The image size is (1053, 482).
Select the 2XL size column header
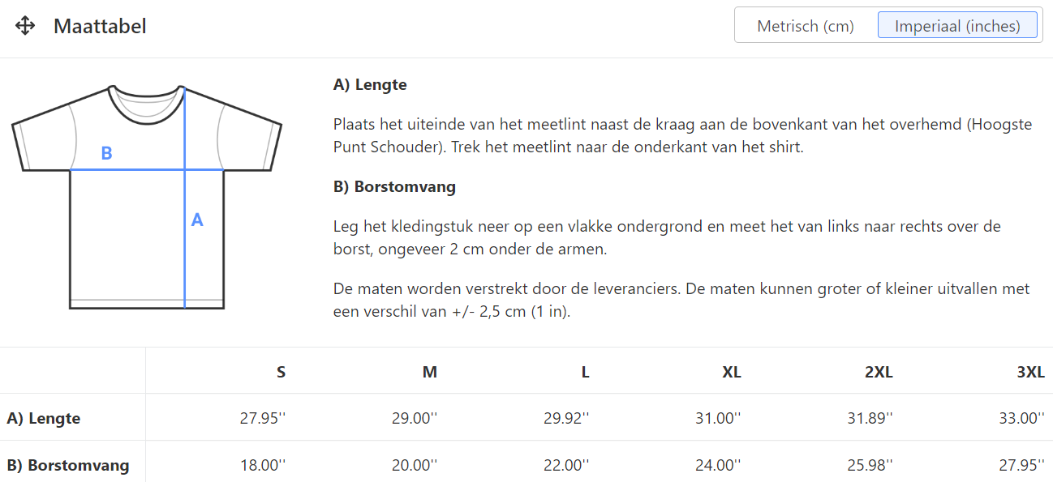pos(879,372)
